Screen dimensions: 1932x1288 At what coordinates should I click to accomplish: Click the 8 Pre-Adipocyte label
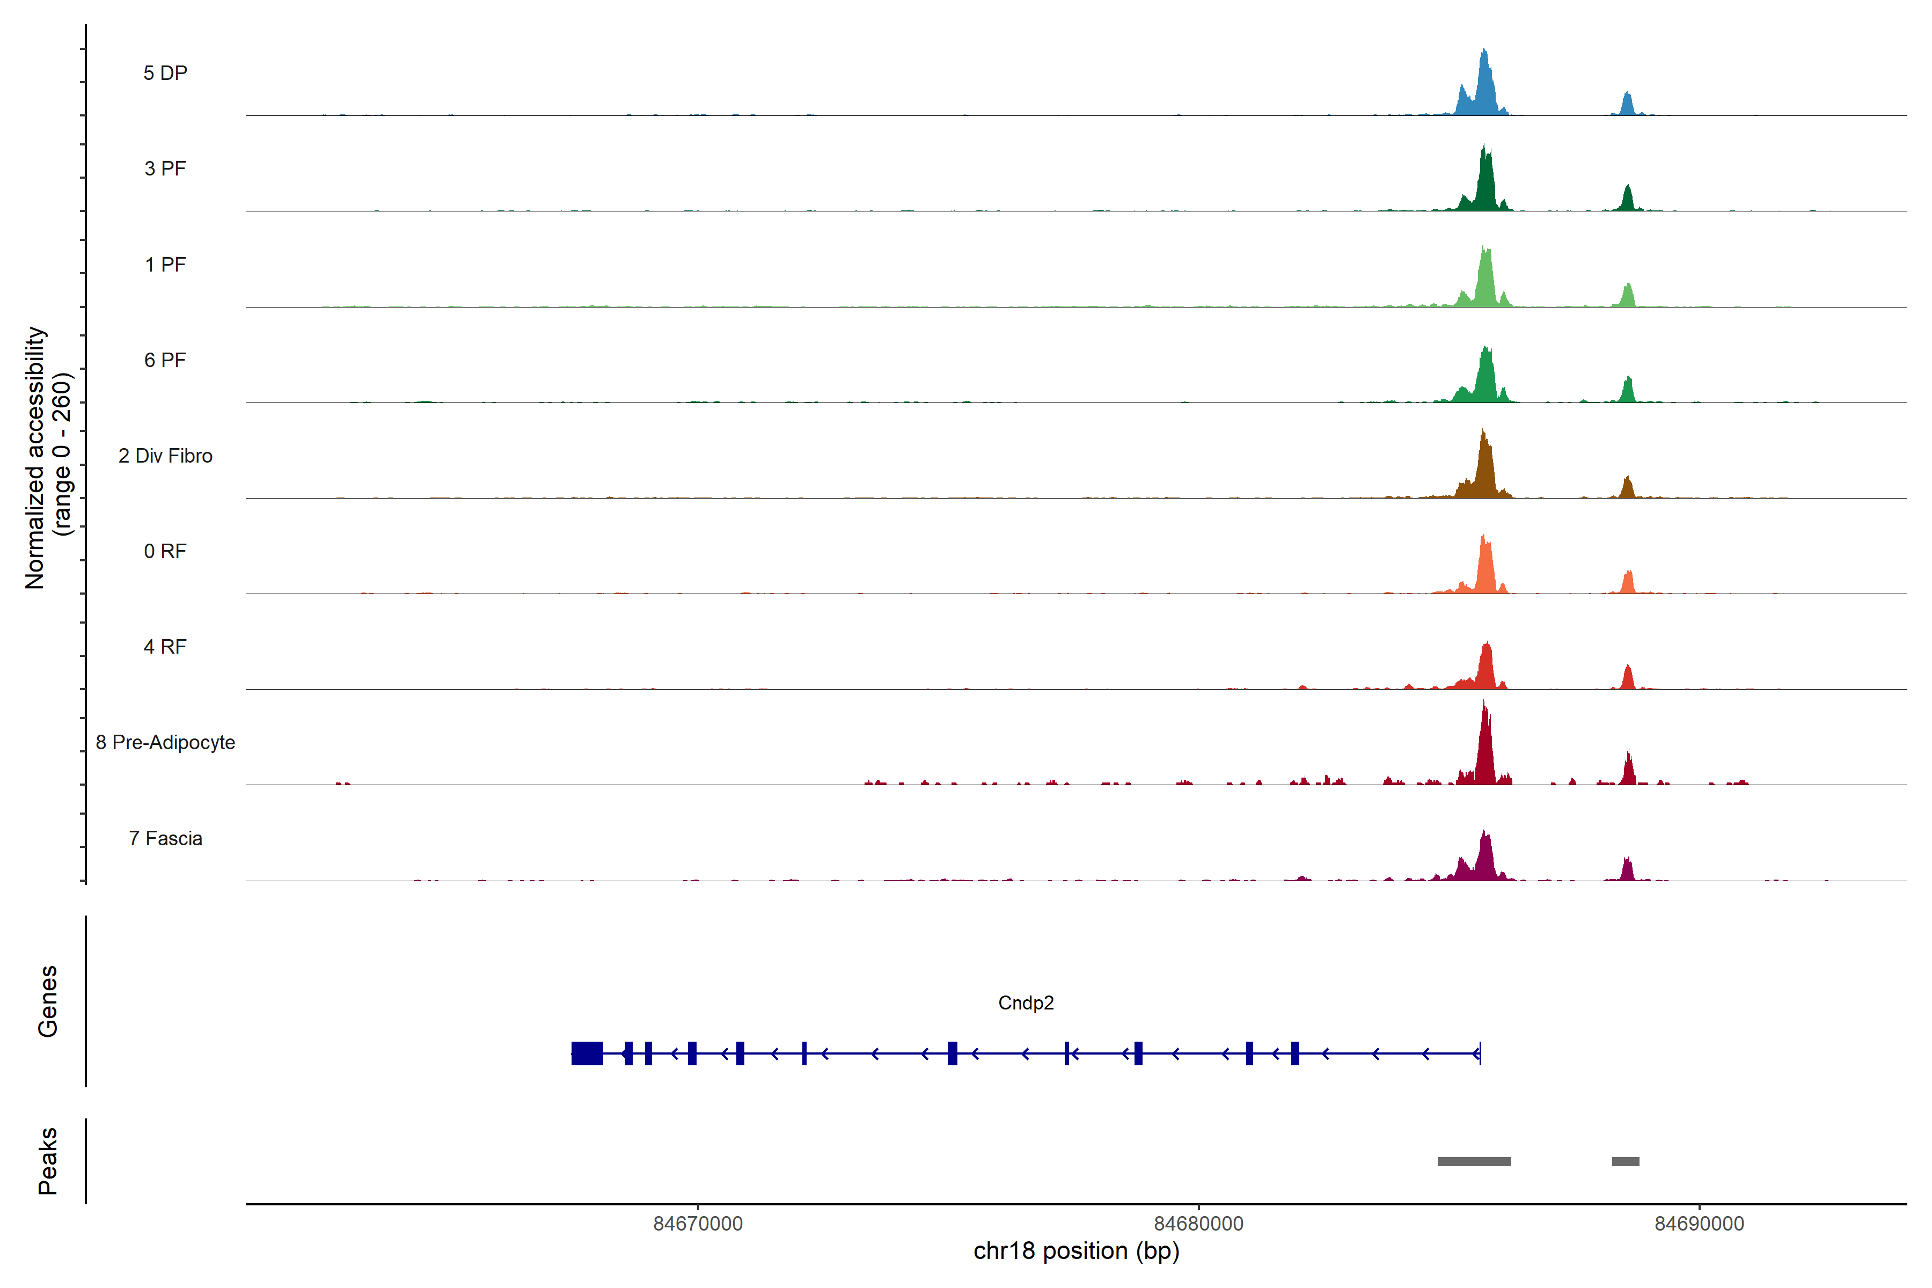tap(165, 743)
